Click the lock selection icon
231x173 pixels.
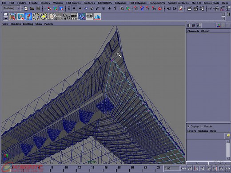(x=122, y=8)
